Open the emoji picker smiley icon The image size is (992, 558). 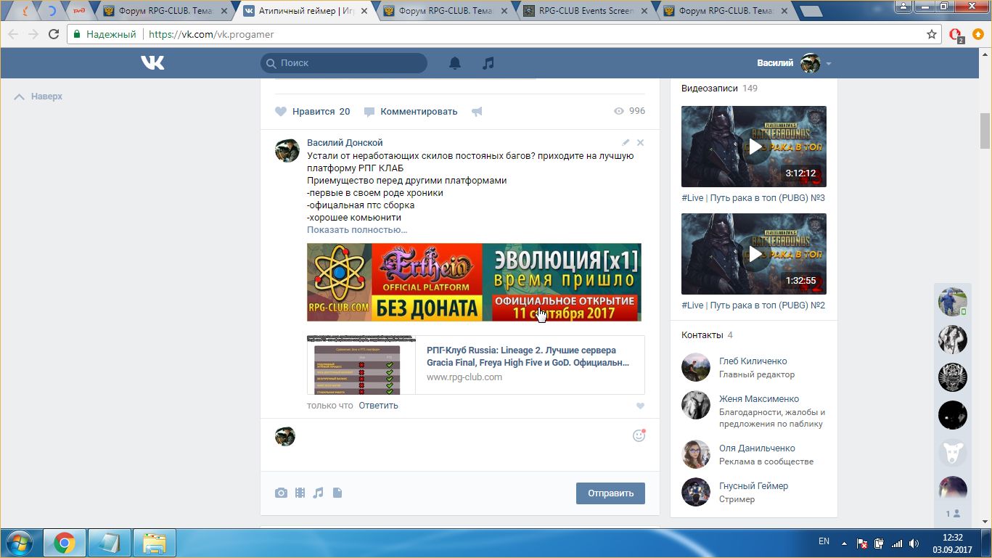[639, 435]
